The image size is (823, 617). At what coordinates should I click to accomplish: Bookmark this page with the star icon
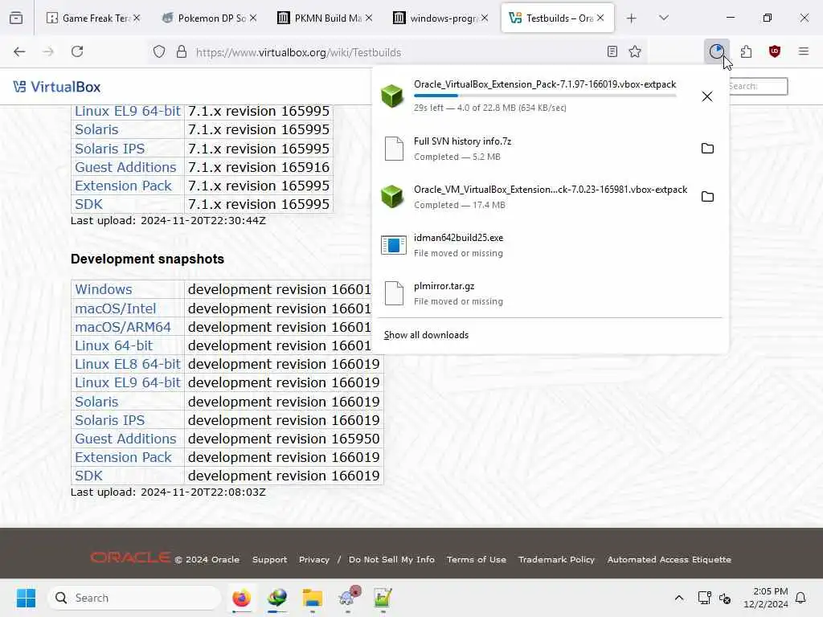point(635,51)
